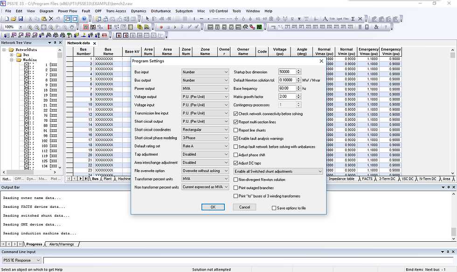Disable Enable fault analysis warnings checkbox

[236, 139]
